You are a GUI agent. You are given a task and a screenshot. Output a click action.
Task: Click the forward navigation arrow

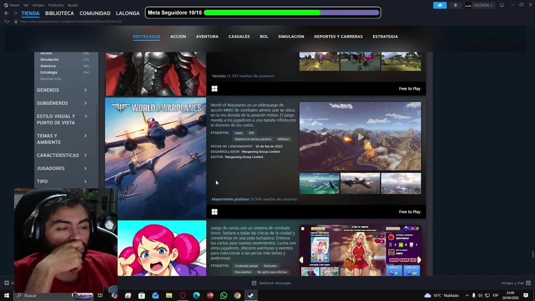(x=15, y=13)
